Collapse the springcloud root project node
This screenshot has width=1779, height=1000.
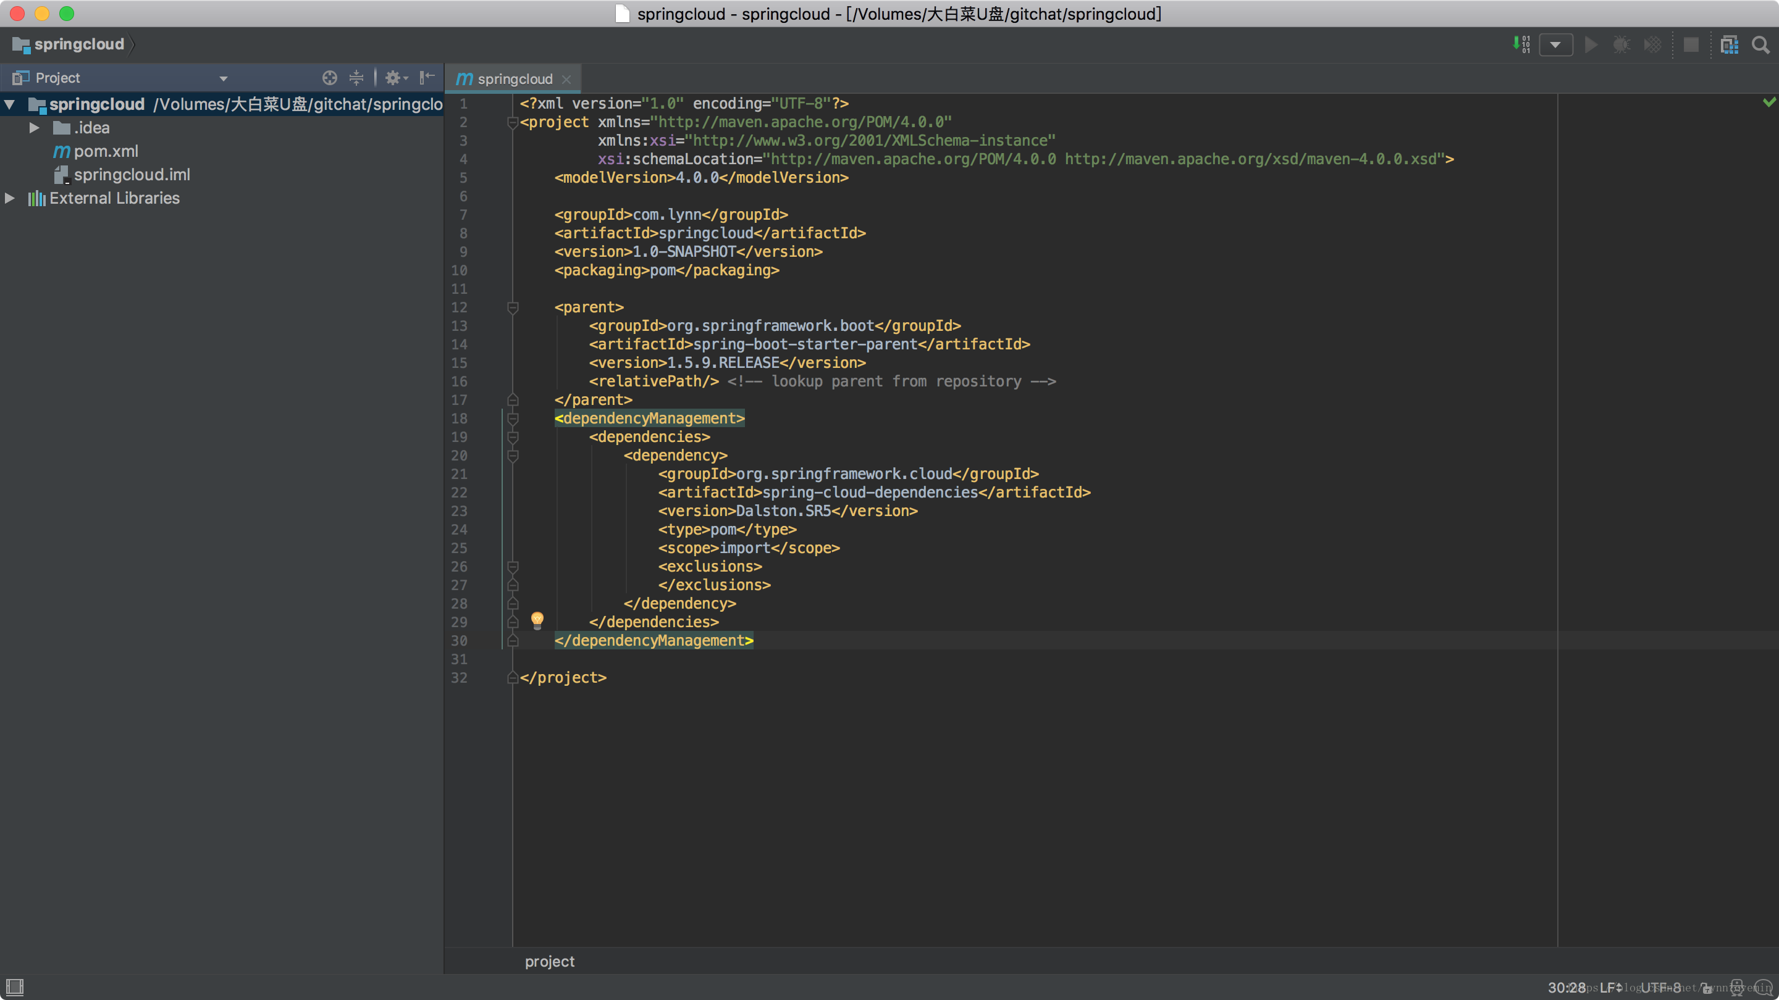(10, 105)
